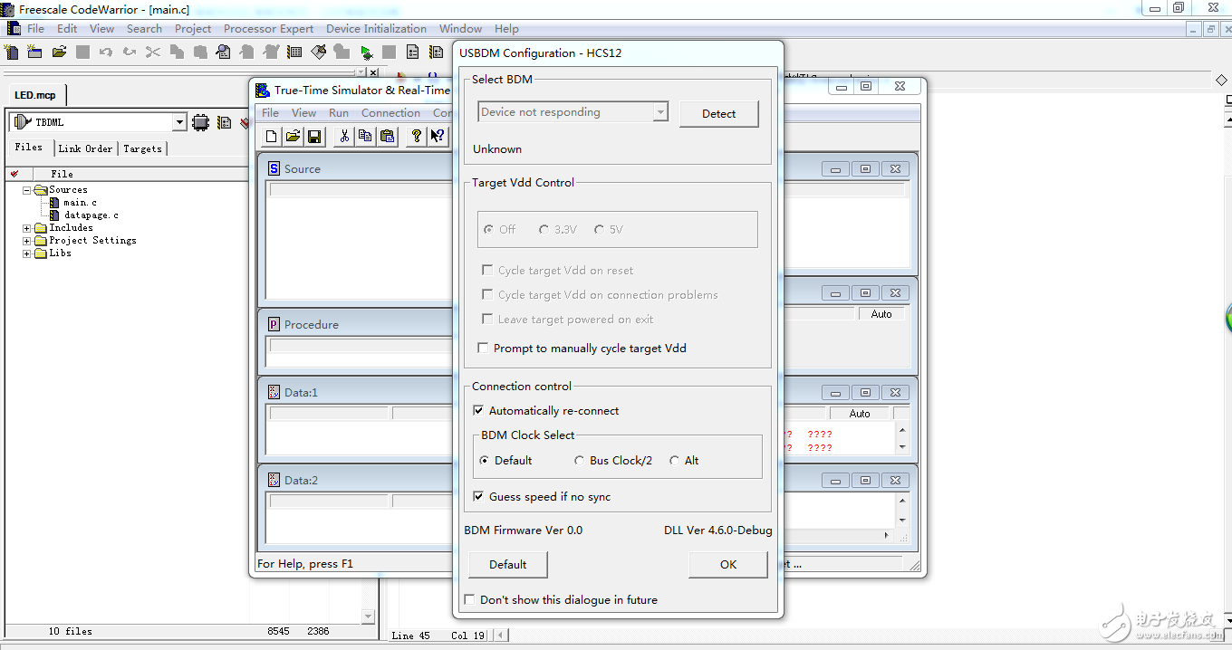Select the LED.mcp project tab
Image resolution: width=1232 pixels, height=650 pixels.
coord(35,95)
